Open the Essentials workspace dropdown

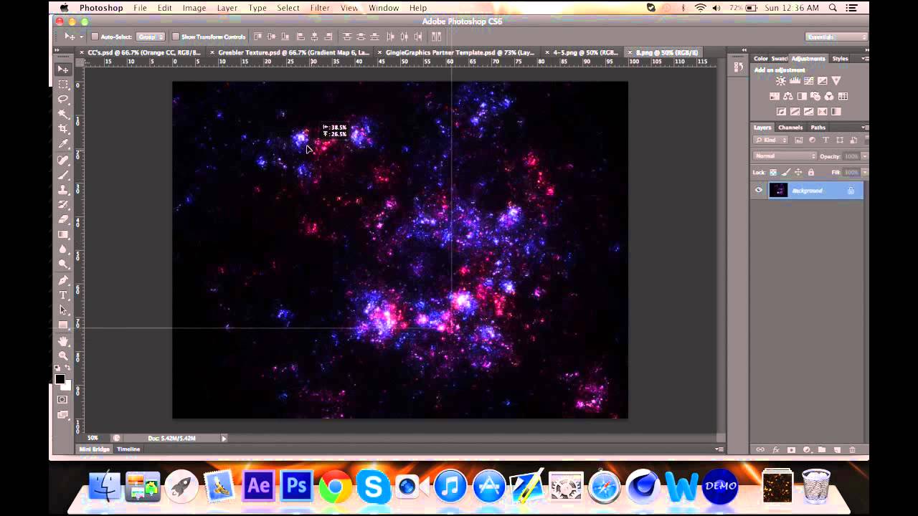(x=836, y=37)
